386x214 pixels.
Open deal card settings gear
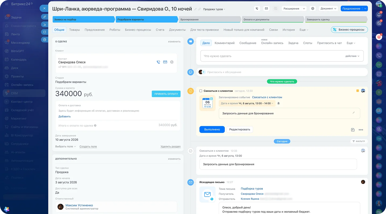313,9
